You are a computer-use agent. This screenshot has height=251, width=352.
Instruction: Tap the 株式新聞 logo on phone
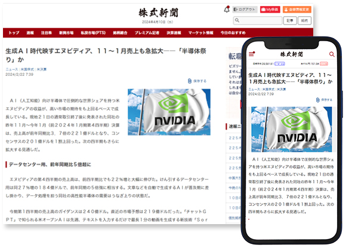(291, 54)
